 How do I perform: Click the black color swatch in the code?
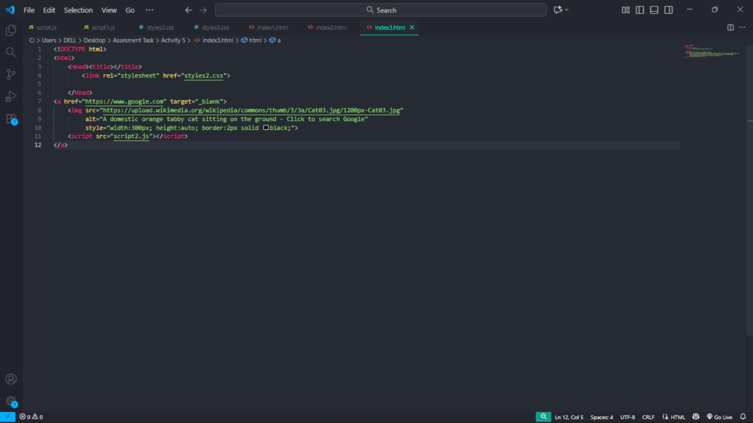(266, 128)
